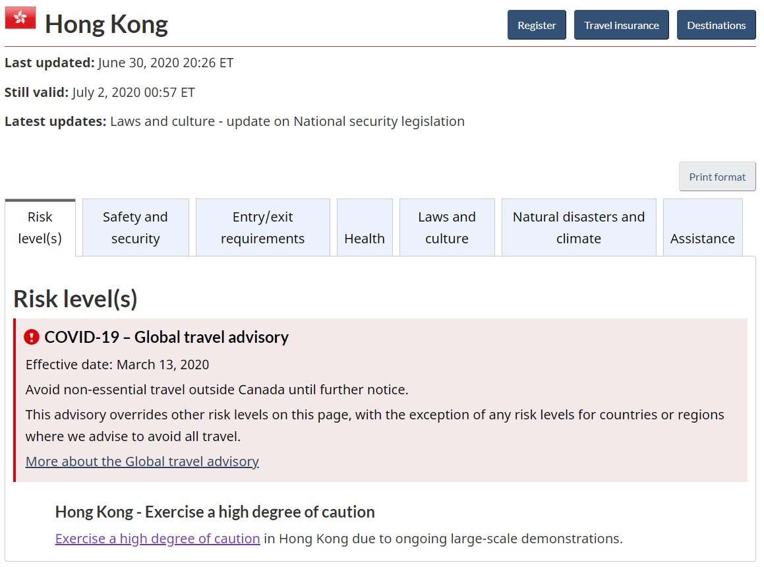Image resolution: width=764 pixels, height=567 pixels.
Task: Click the Hong Kong flag icon
Action: [x=20, y=18]
